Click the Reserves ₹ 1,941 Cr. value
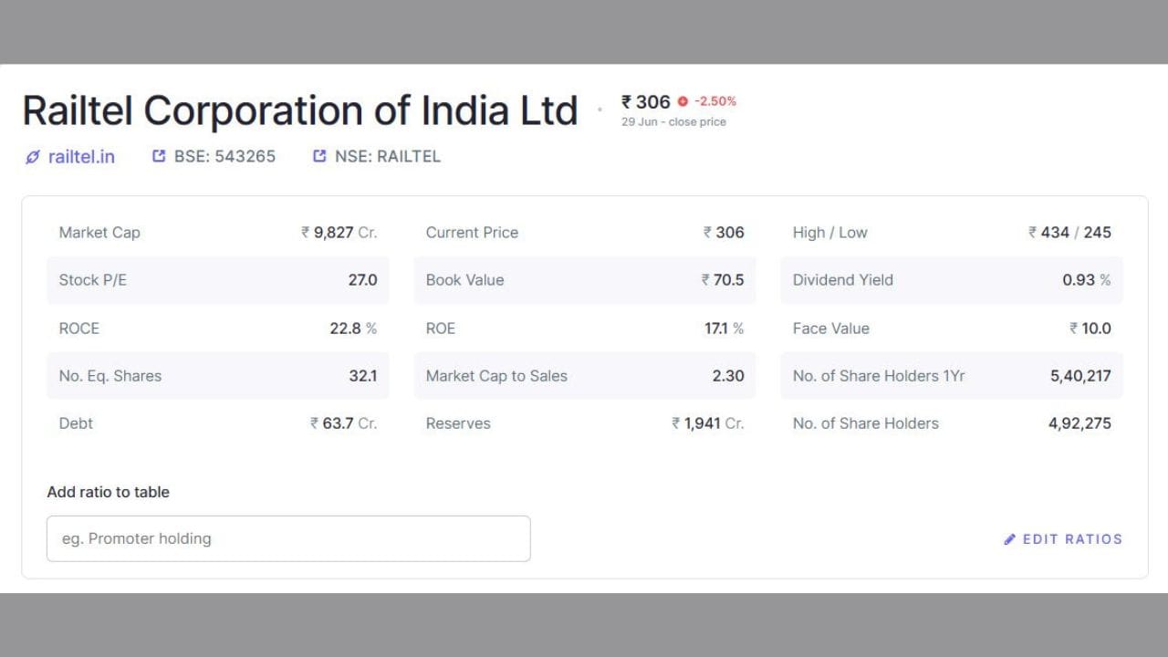1168x657 pixels. point(708,423)
